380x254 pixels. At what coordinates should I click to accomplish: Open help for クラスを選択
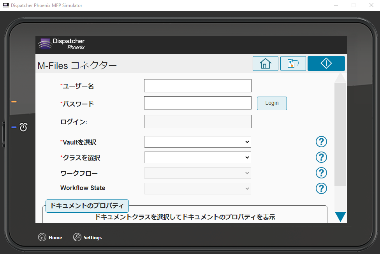pos(321,157)
